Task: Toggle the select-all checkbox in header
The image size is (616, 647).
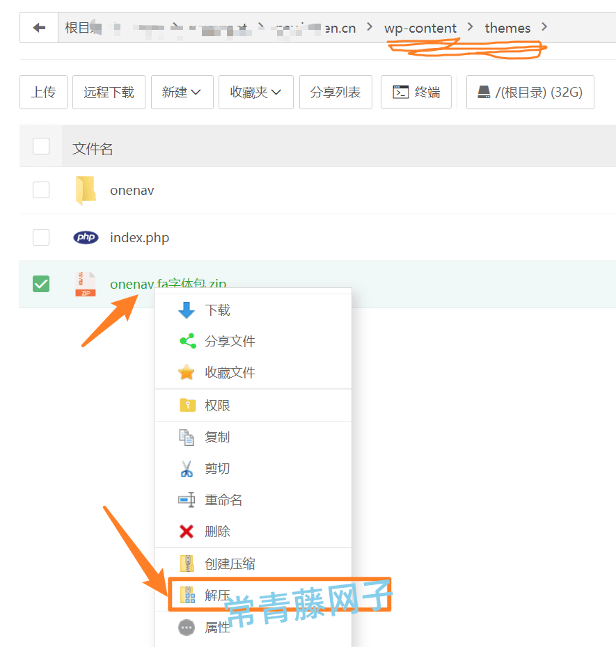Action: [x=41, y=146]
